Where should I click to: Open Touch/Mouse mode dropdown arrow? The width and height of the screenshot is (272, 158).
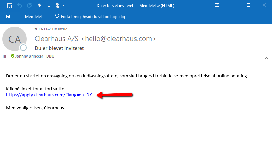tap(63, 6)
